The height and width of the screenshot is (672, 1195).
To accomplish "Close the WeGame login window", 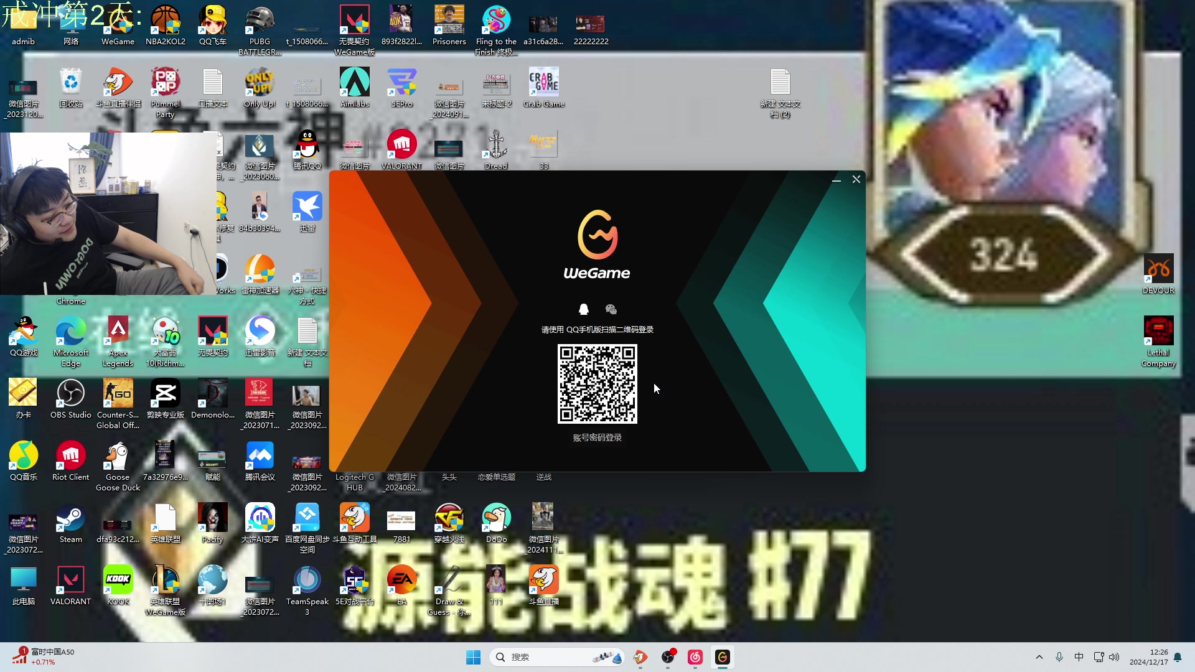I will tap(856, 179).
